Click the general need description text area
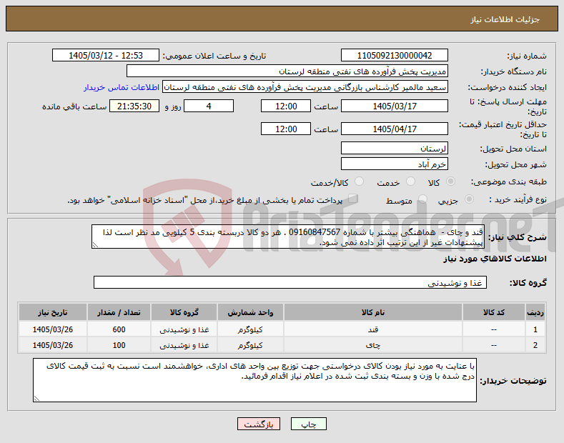Viewport: 564px width, 443px height. (288, 237)
